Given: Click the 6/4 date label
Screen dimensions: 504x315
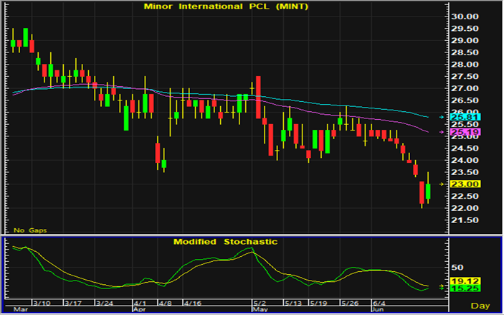Looking at the screenshot, I should (x=379, y=303).
